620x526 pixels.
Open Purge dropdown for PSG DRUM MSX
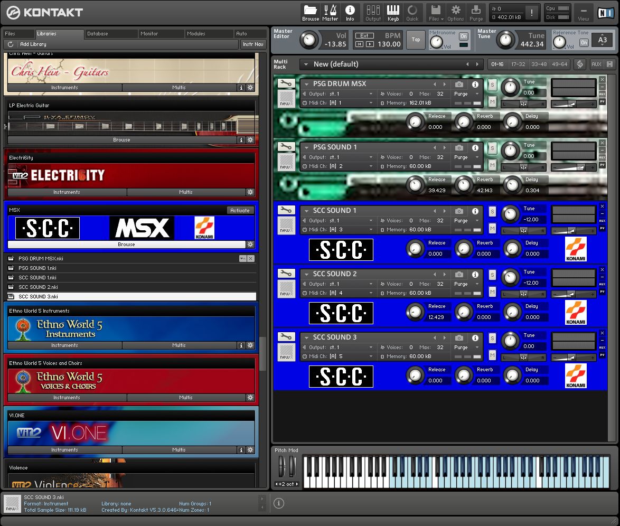click(x=477, y=93)
